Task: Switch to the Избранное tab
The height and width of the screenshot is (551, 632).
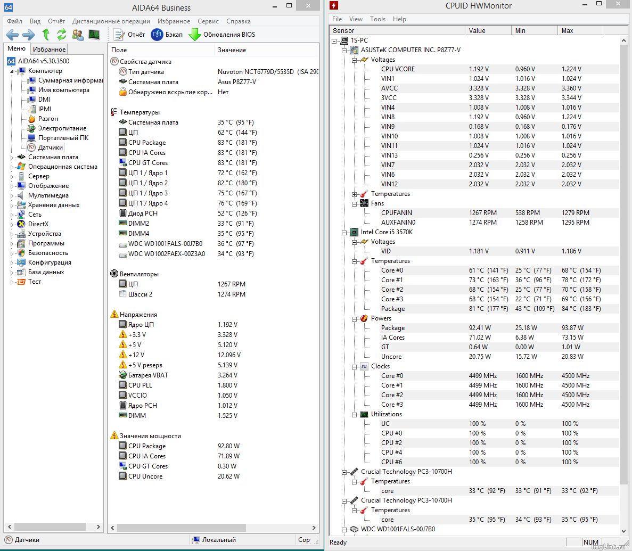Action: tap(49, 49)
